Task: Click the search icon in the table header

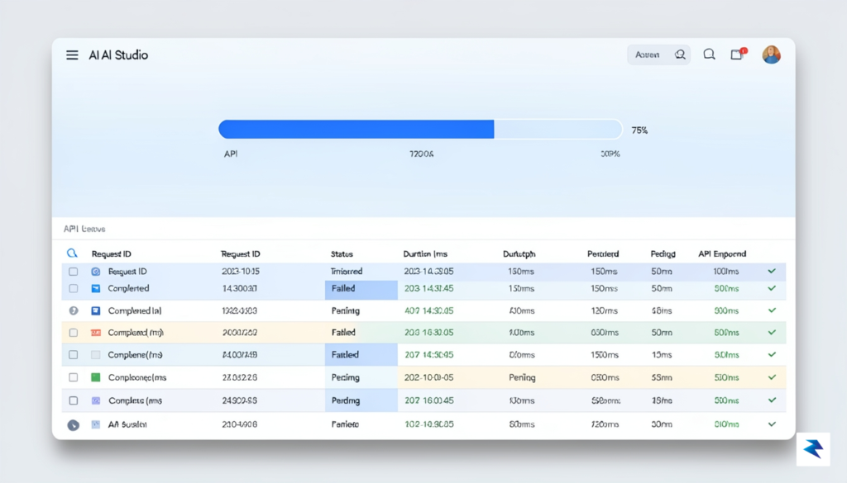Action: coord(72,253)
